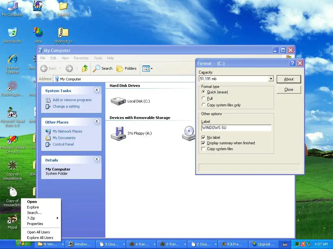
Task: Click the on-screen keyboard tray icon
Action: [285, 244]
